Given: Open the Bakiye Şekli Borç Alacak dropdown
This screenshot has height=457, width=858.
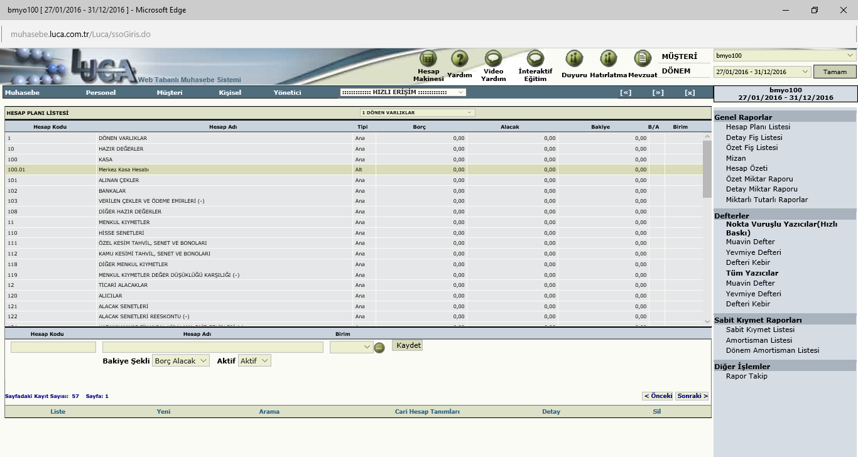Looking at the screenshot, I should 181,361.
